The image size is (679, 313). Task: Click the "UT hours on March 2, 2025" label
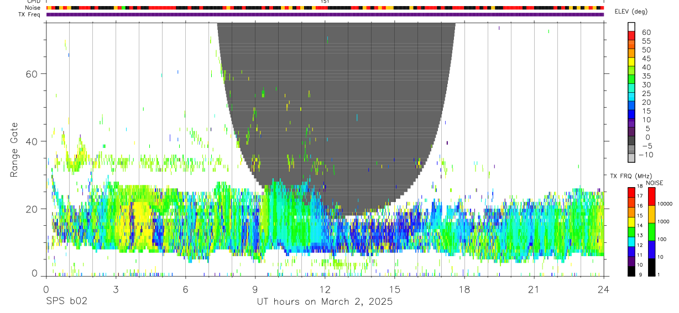click(x=325, y=301)
